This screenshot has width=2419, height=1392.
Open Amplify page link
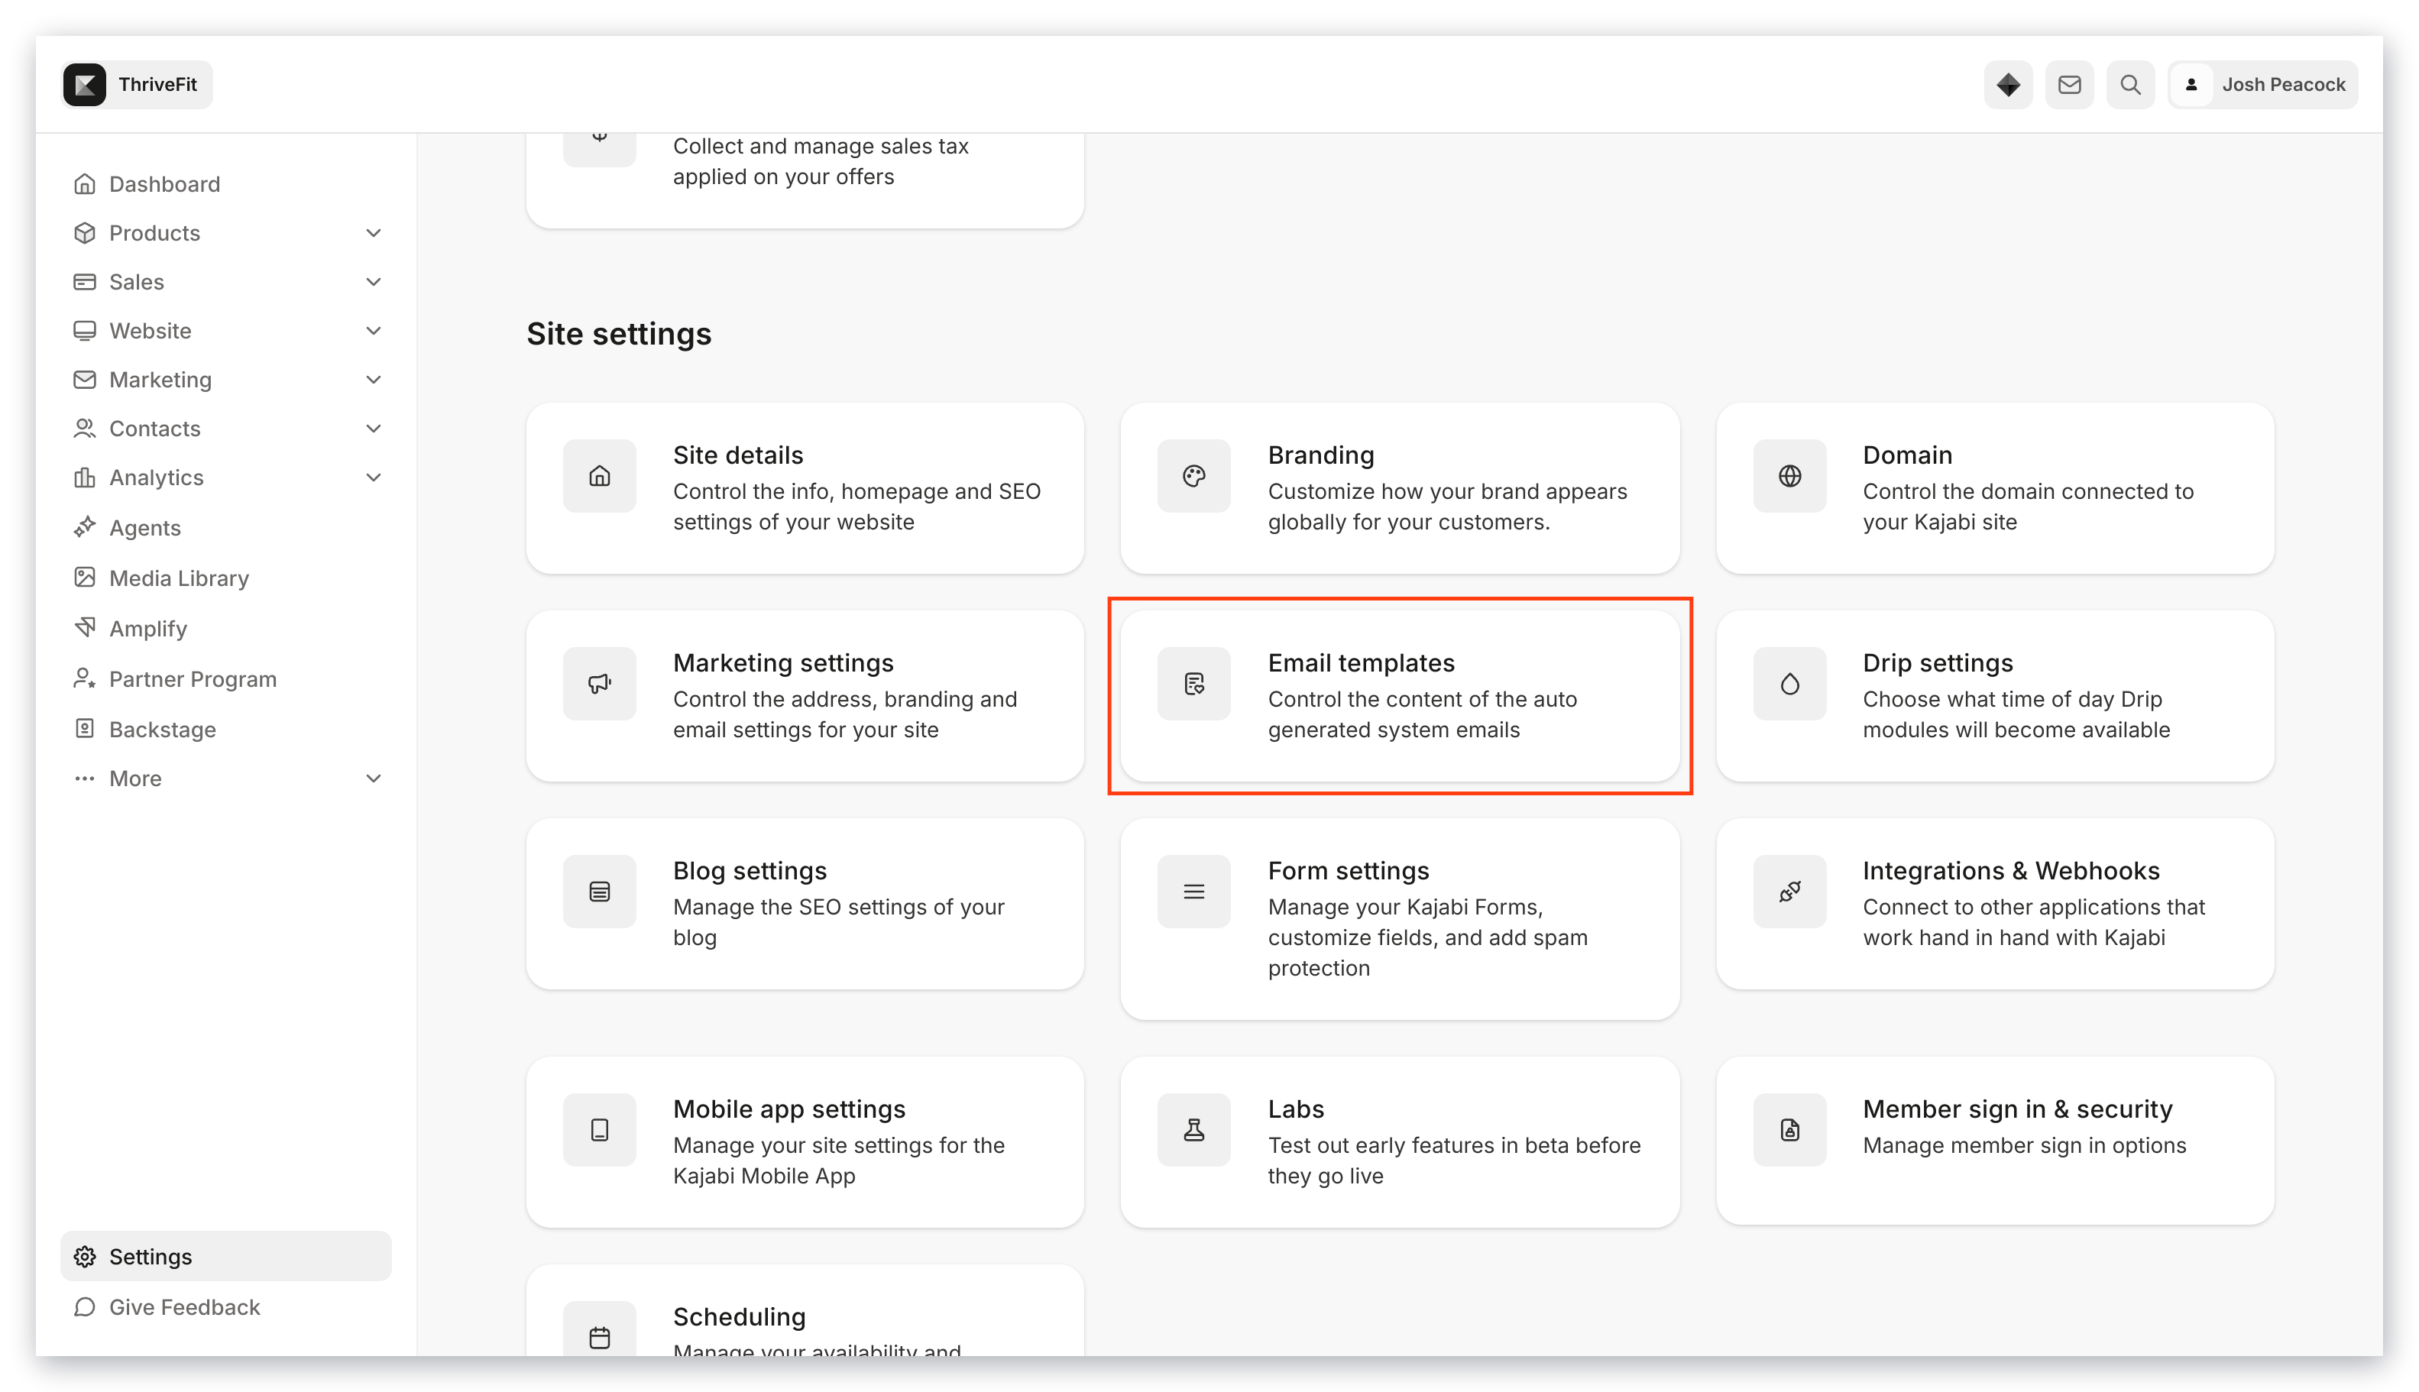click(x=147, y=628)
